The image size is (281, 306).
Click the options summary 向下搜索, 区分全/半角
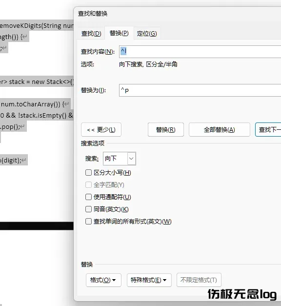[148, 64]
